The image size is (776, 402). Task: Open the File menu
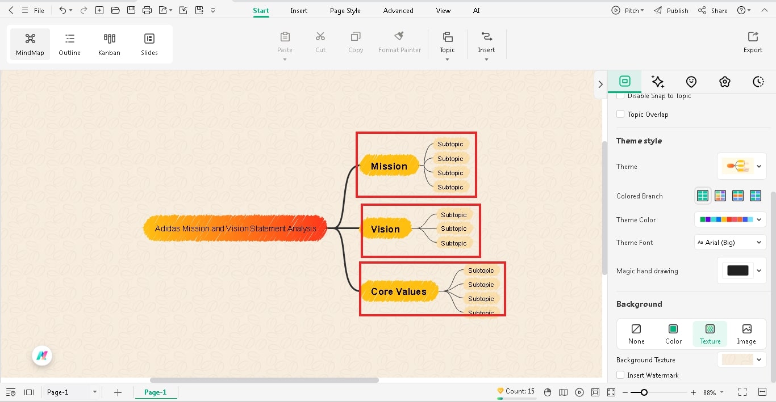tap(39, 11)
